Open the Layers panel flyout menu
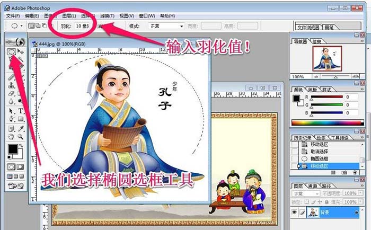The image size is (371, 230). coord(362,185)
